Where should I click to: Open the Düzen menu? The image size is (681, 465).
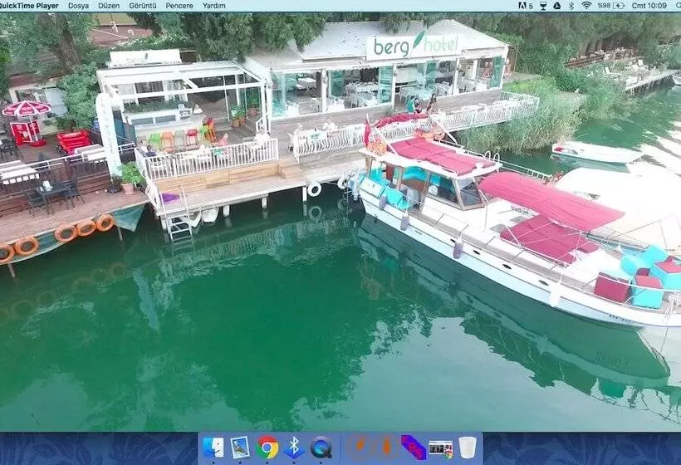(109, 5)
